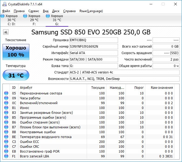
Task: Click status icon for F1 Всего записей LBA
Action: pyautogui.click(x=6, y=156)
